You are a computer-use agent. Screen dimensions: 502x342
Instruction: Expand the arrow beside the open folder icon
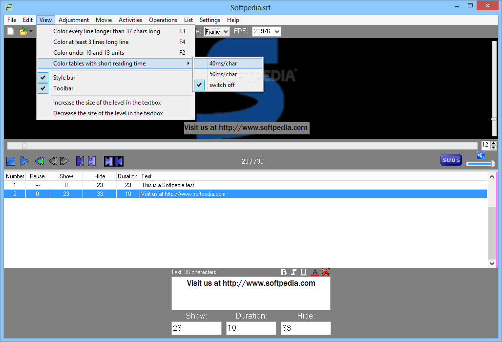(x=31, y=31)
